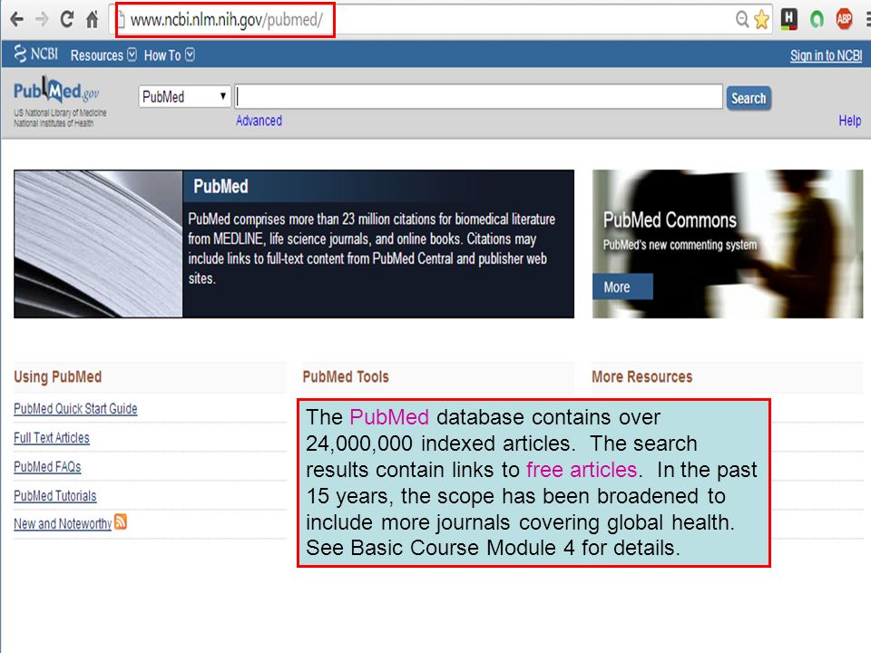Click the green circular extension icon
This screenshot has height=653, width=871.
(x=817, y=20)
